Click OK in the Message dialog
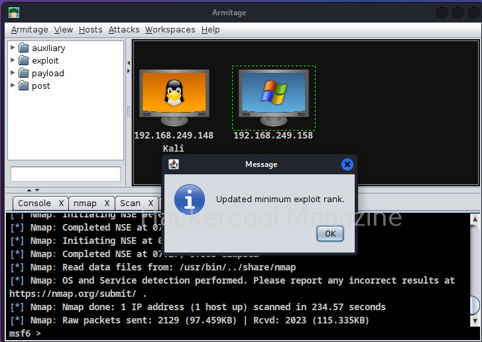 330,233
